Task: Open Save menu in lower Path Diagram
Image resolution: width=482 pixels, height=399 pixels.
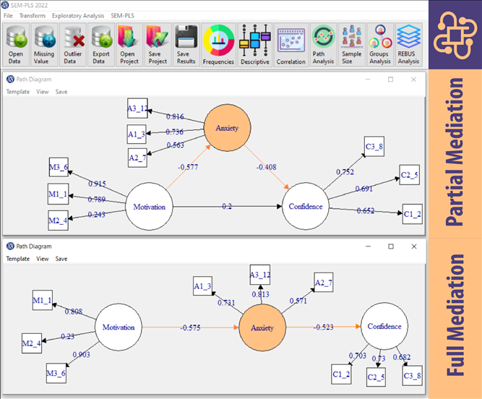Action: [x=61, y=259]
